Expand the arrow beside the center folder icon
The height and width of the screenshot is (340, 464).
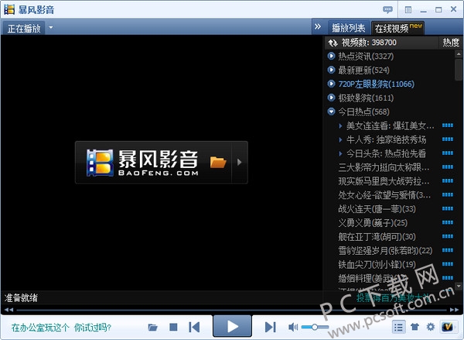[x=240, y=162]
